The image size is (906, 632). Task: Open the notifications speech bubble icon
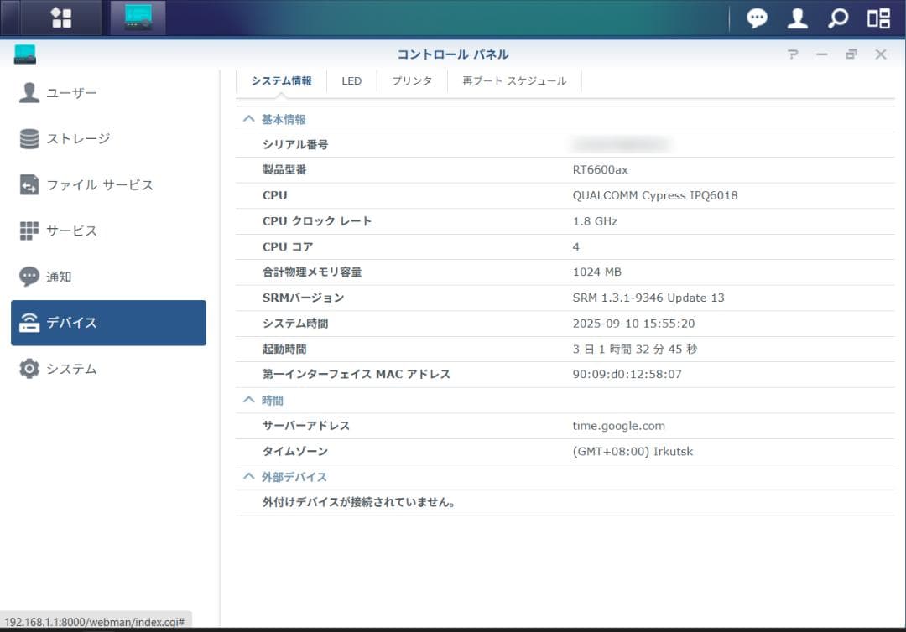pyautogui.click(x=757, y=18)
